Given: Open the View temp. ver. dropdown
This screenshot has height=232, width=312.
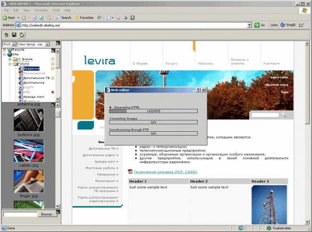Looking at the screenshot, I should (x=47, y=44).
